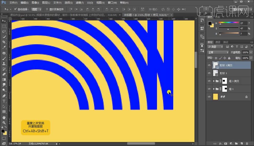Open the 图像(I) menu
This screenshot has height=146, width=254.
pyautogui.click(x=35, y=3)
